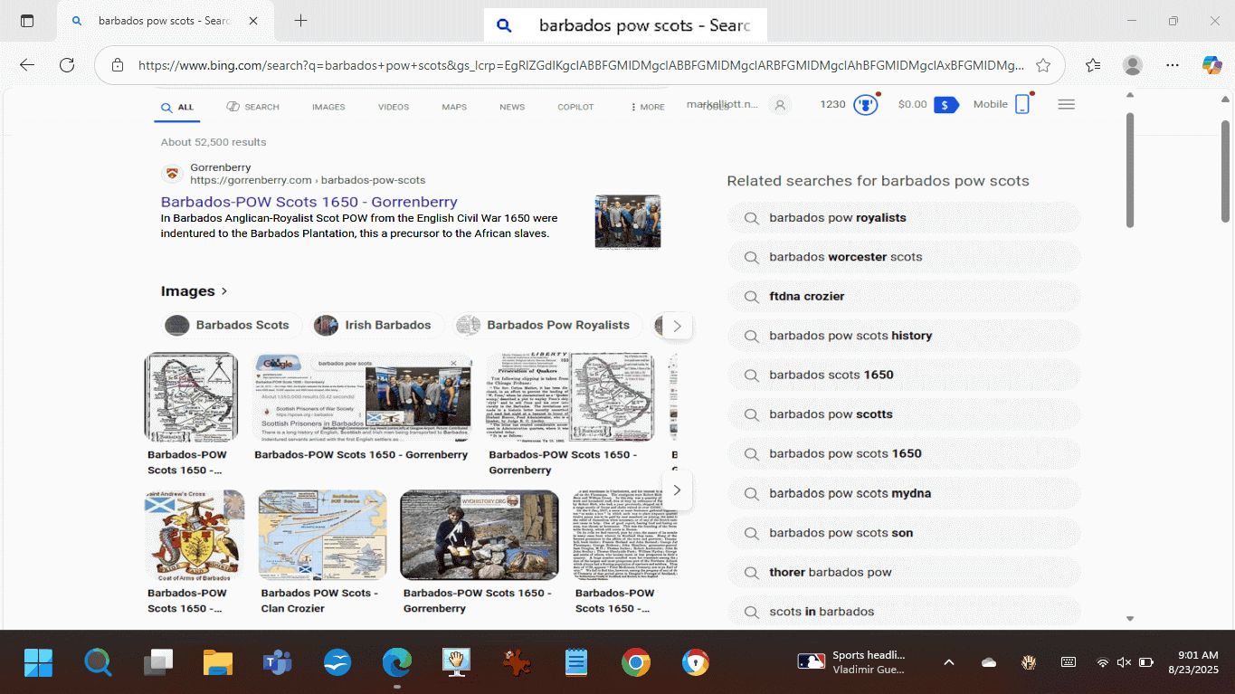
Task: Click the page vertical scrollbar thumb
Action: (x=1129, y=170)
